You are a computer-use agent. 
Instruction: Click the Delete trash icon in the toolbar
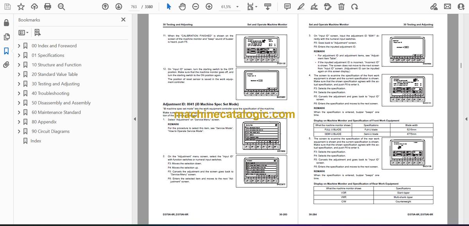(341, 7)
